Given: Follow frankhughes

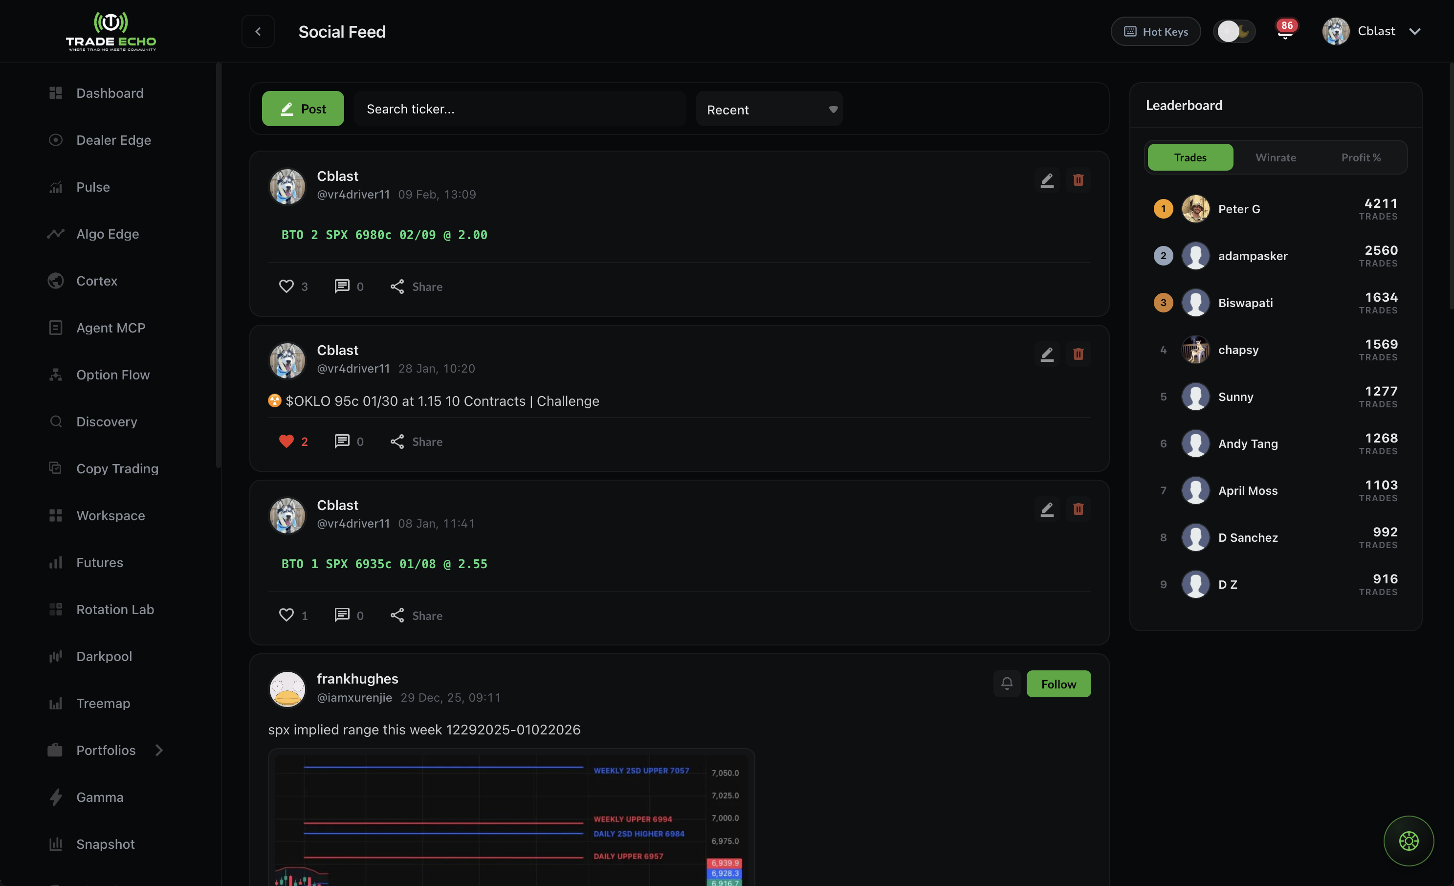Looking at the screenshot, I should tap(1058, 684).
